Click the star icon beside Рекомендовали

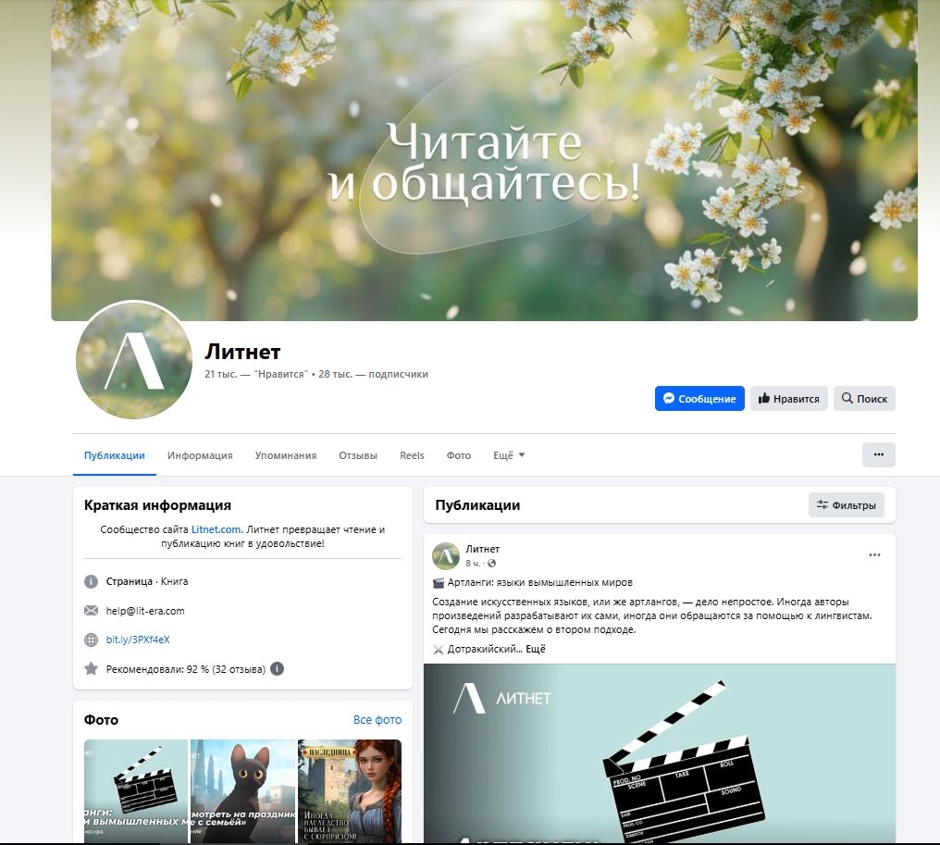click(91, 668)
